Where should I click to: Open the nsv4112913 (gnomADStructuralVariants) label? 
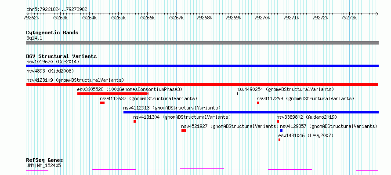[x=172, y=108]
